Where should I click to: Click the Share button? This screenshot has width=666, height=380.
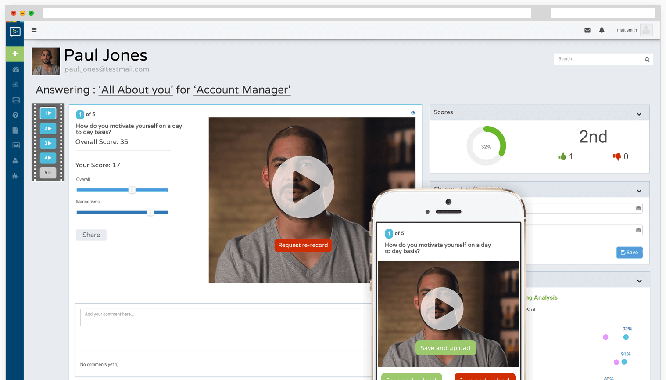click(x=91, y=235)
